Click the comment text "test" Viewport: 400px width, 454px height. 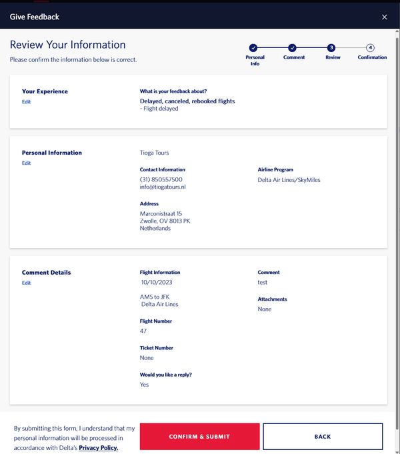(x=263, y=282)
